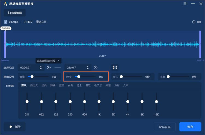The height and width of the screenshot is (135, 205).
Task: Click the start time input field 00:00.0
Action: [x=31, y=68]
